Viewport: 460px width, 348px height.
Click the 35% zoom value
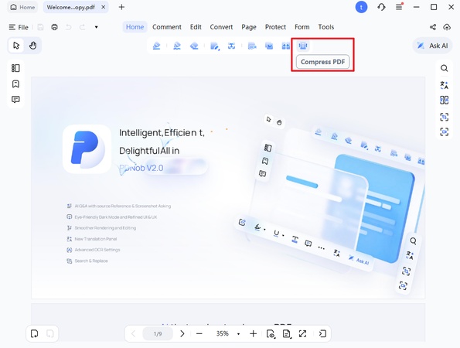tap(222, 333)
